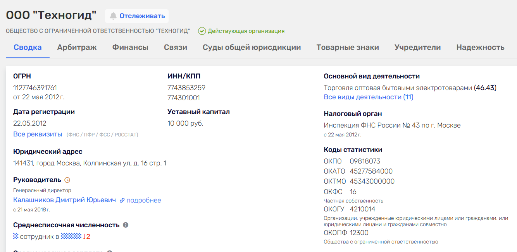Click the Частная собственность description
The width and height of the screenshot is (517, 252).
click(353, 201)
